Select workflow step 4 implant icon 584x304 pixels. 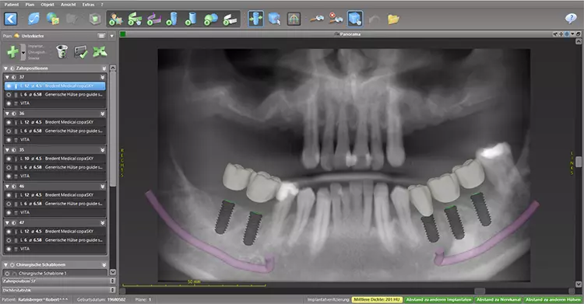click(x=172, y=19)
